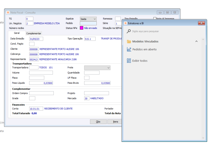Image resolution: width=217 pixels, height=154 pixels.
Task: Minimize the Nota Fiscal - Consulta window
Action: 160,12
